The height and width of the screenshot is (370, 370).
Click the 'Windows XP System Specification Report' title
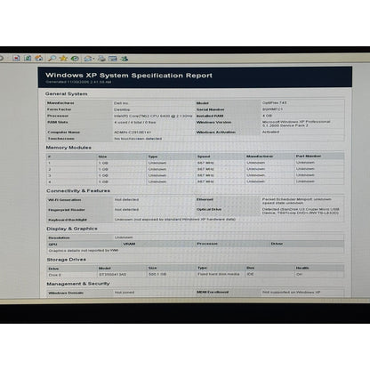pyautogui.click(x=129, y=76)
